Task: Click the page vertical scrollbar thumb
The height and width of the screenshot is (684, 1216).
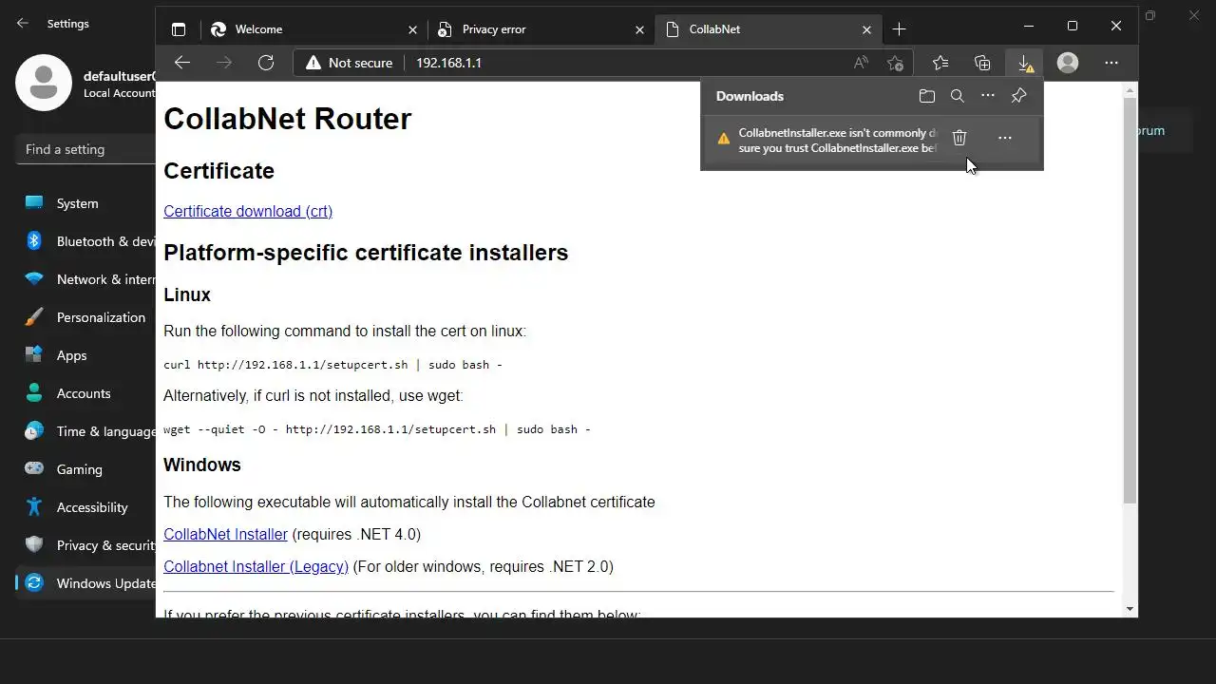Action: 1130,301
